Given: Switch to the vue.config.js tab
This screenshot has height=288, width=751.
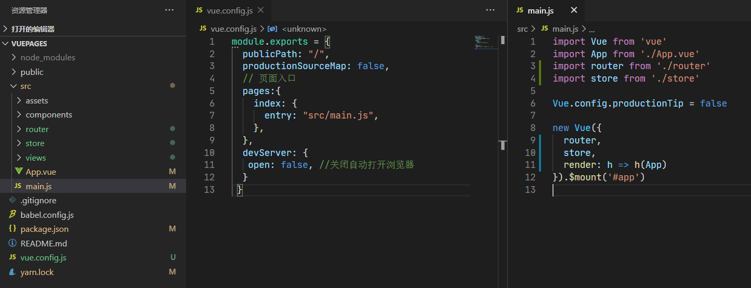Looking at the screenshot, I should 229,10.
